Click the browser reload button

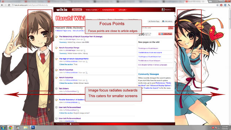[x=9, y=5]
